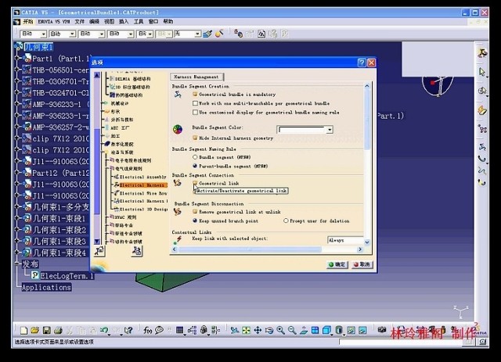
Task: Select Bundle segment naming rule radio button
Action: pos(195,157)
